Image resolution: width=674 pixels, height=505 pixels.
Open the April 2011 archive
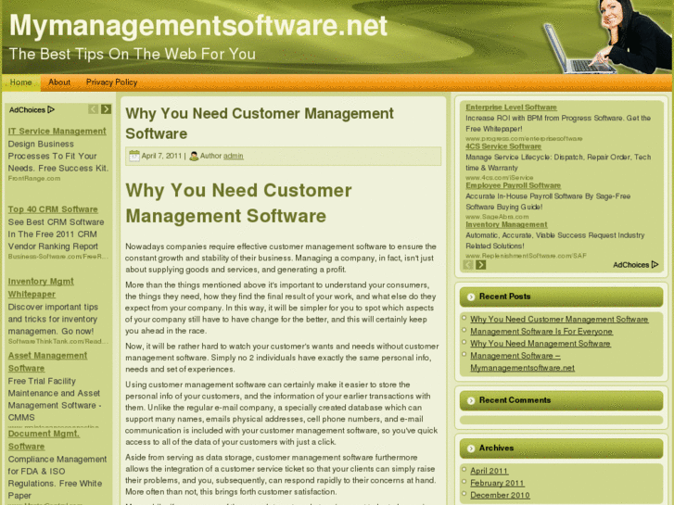490,471
